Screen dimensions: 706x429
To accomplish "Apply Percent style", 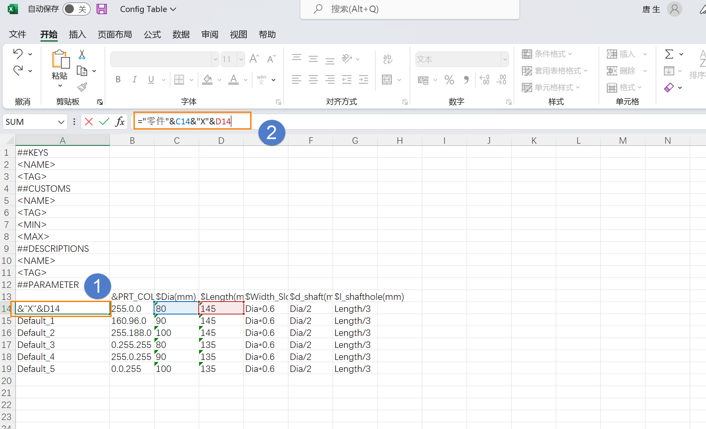I will 449,80.
